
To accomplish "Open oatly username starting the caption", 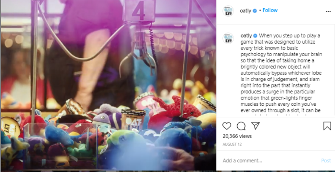I will [x=246, y=36].
